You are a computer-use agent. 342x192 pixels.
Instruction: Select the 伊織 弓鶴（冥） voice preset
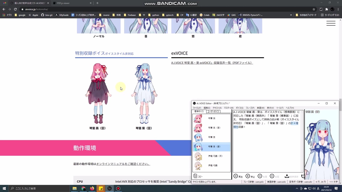click(x=211, y=156)
